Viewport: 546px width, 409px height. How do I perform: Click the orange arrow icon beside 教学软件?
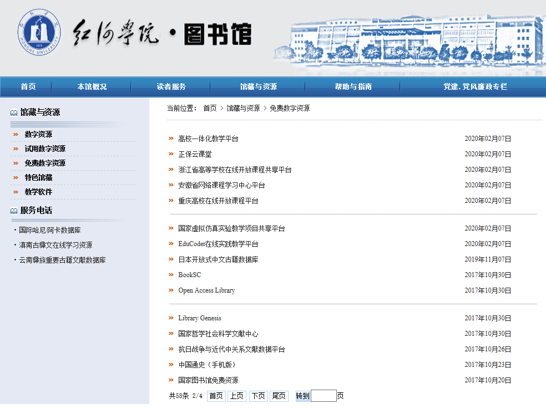pyautogui.click(x=16, y=192)
